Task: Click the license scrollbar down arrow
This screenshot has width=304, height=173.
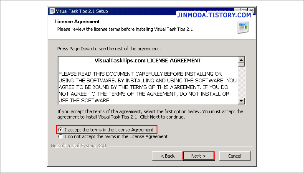Action: (x=241, y=101)
